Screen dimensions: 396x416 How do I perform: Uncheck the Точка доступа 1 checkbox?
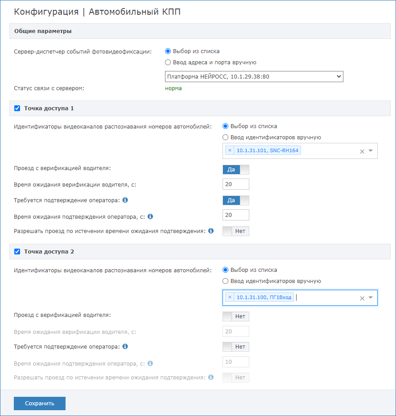[x=17, y=108]
